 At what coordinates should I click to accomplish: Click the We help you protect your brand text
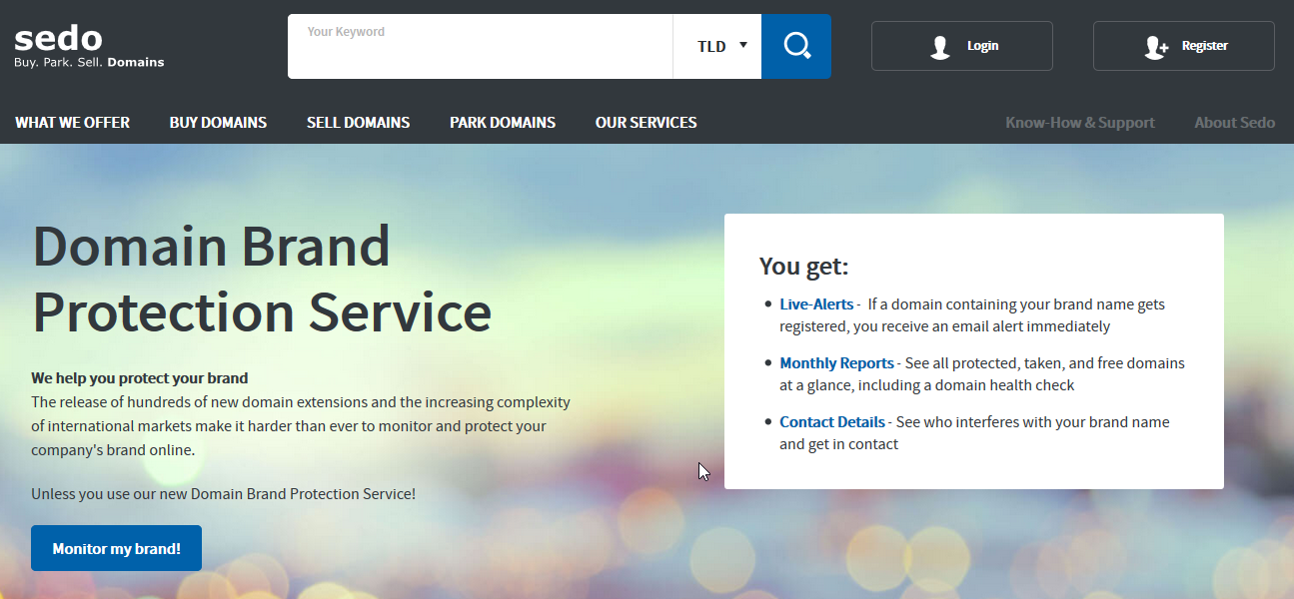point(139,378)
